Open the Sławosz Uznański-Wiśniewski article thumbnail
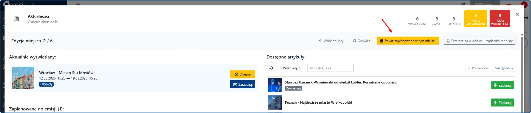The width and height of the screenshot is (531, 113). (275, 85)
